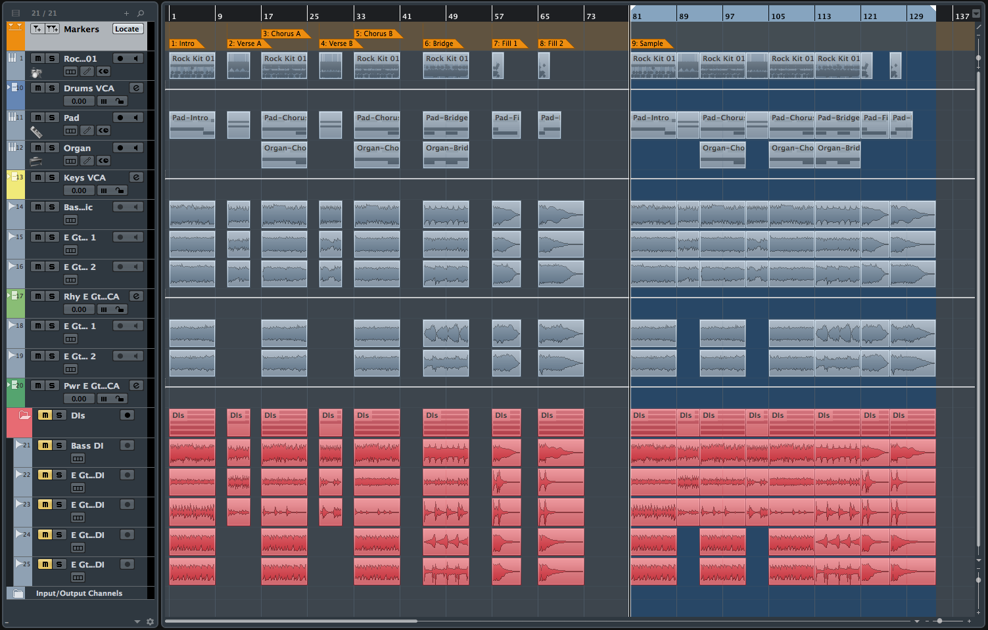Expand the Pwr E Gt...CA track arrow

click(x=8, y=386)
